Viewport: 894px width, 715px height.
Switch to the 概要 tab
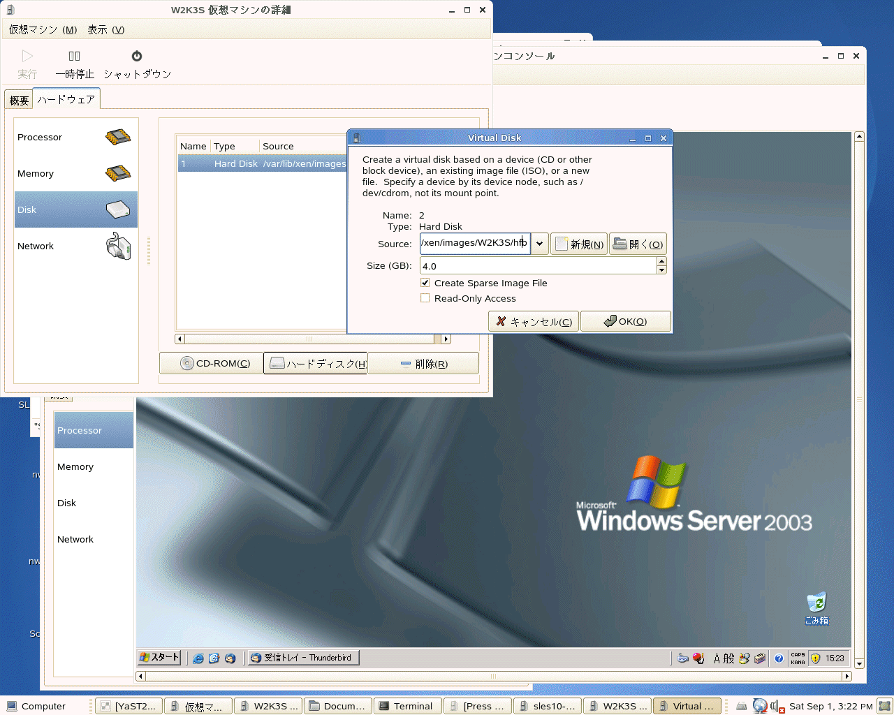pyautogui.click(x=19, y=101)
